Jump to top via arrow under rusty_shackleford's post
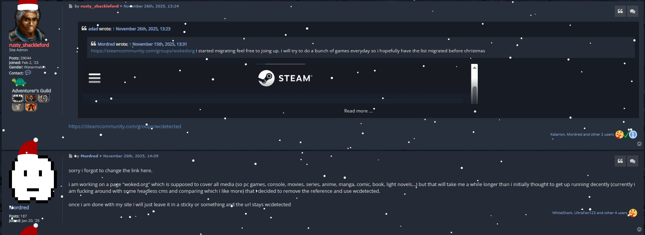Image resolution: width=645 pixels, height=235 pixels. pyautogui.click(x=639, y=144)
